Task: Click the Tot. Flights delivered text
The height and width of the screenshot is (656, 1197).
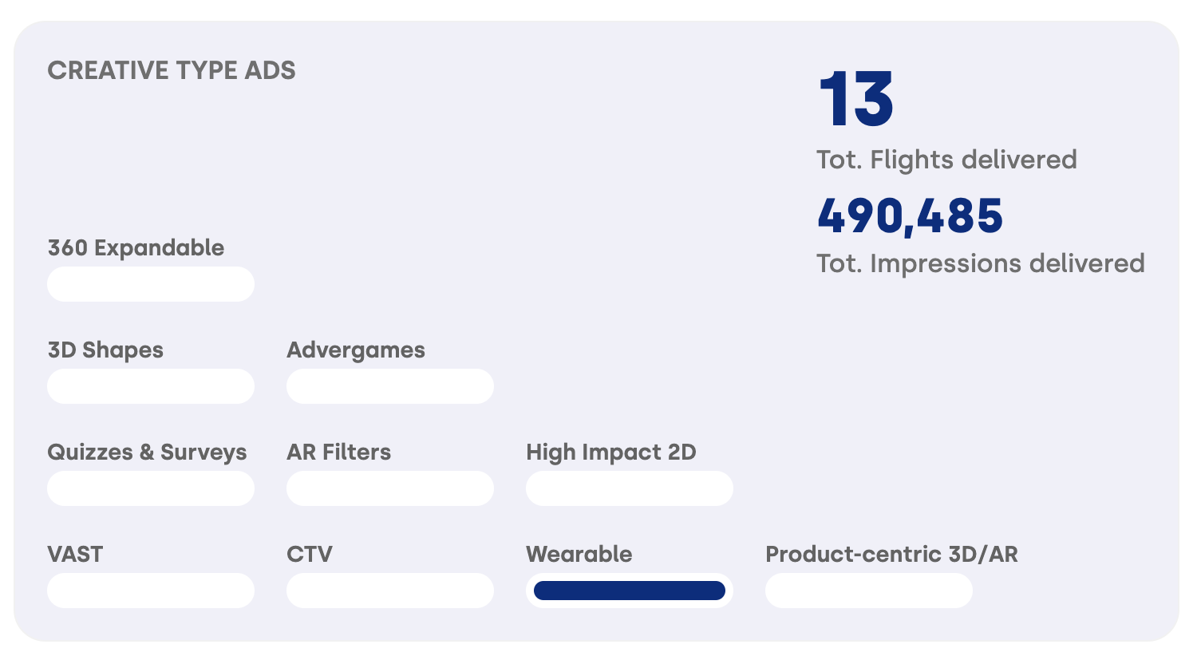Action: tap(947, 160)
